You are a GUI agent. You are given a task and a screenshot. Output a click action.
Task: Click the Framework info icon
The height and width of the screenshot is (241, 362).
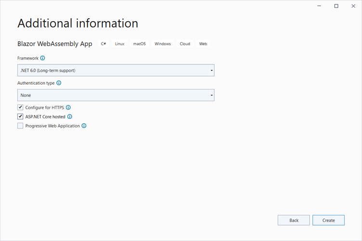click(43, 58)
